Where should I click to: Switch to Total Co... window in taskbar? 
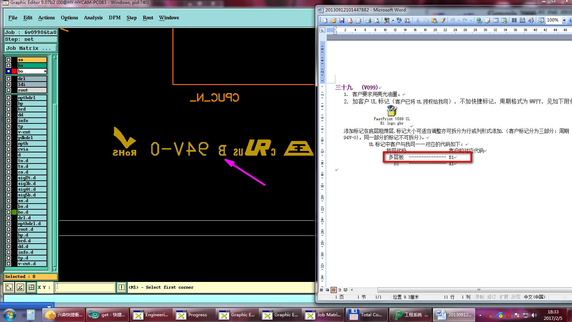367,315
